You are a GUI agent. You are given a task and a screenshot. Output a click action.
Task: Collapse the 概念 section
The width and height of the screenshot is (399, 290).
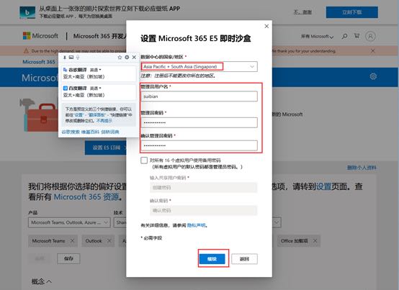(x=42, y=281)
